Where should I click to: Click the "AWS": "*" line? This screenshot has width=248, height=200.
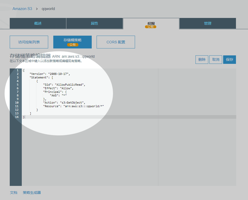(x=58, y=95)
